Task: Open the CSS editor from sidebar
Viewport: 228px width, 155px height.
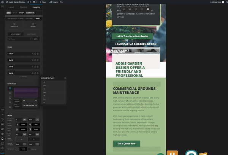Action: pos(3,110)
